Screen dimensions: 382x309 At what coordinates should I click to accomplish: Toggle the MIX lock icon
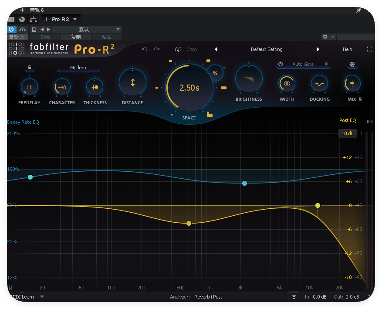[x=360, y=99]
